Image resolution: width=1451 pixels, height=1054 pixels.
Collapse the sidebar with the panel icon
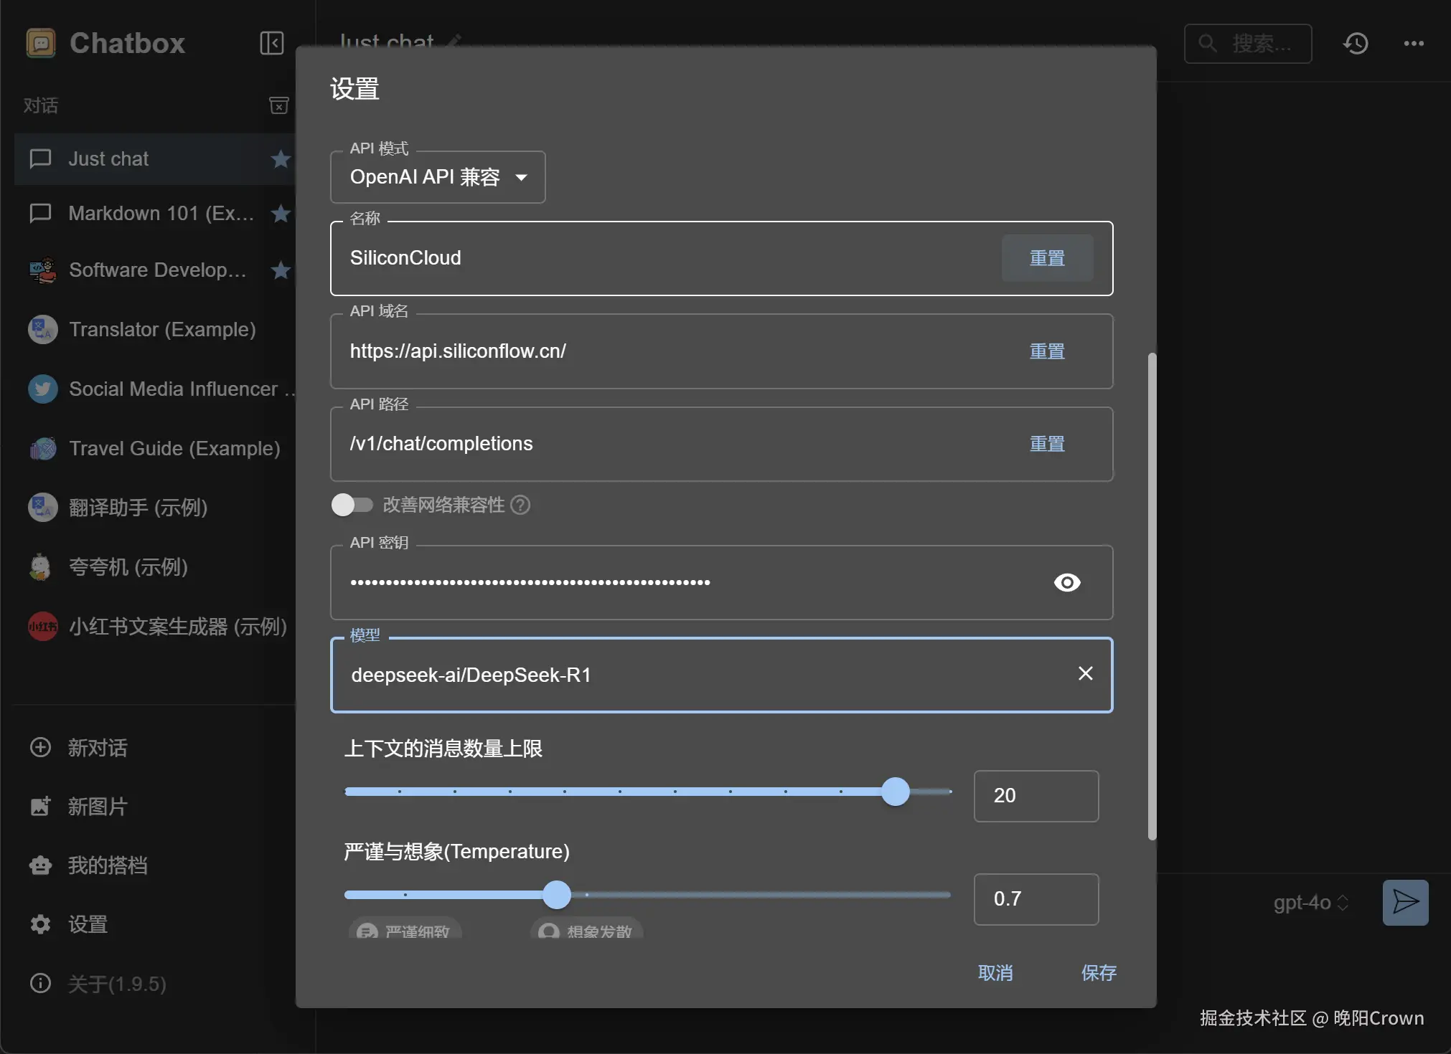[x=271, y=43]
